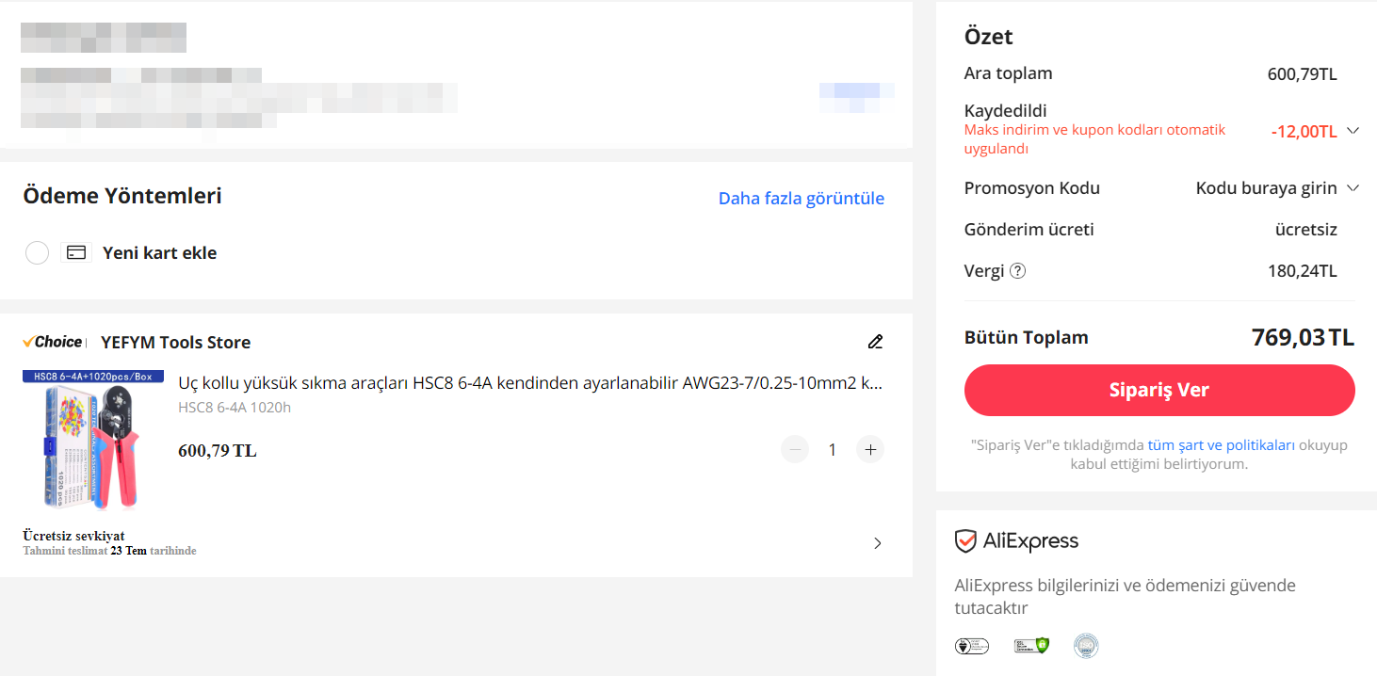Image resolution: width=1377 pixels, height=676 pixels.
Task: Decrease quantity with the minus button
Action: coord(795,450)
